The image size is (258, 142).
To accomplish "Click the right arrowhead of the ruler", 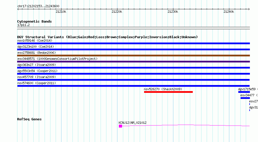I will point(249,9).
